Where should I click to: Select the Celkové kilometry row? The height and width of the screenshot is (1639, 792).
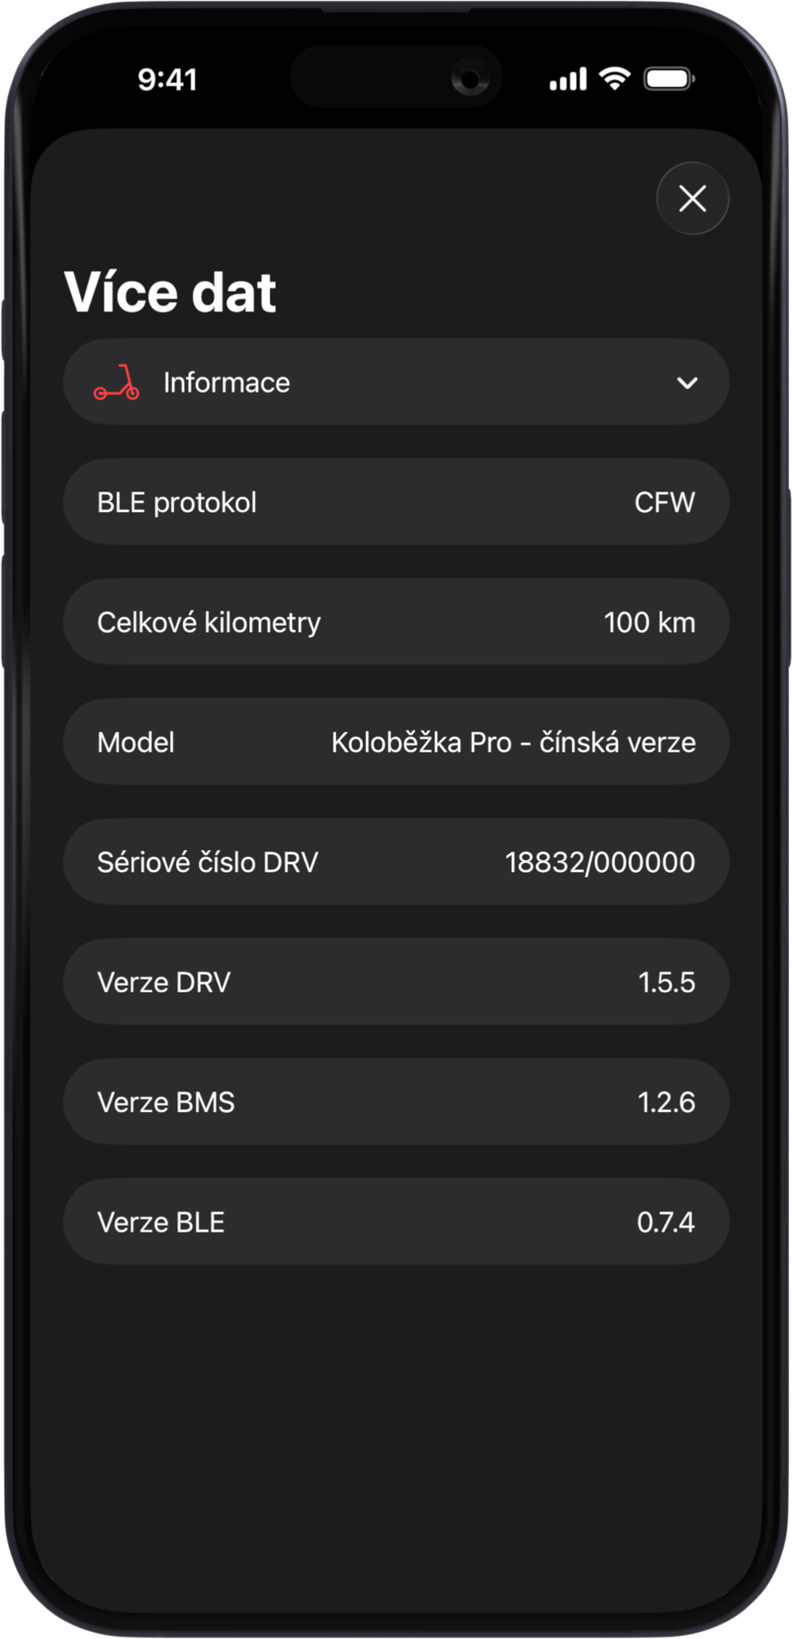coord(395,622)
